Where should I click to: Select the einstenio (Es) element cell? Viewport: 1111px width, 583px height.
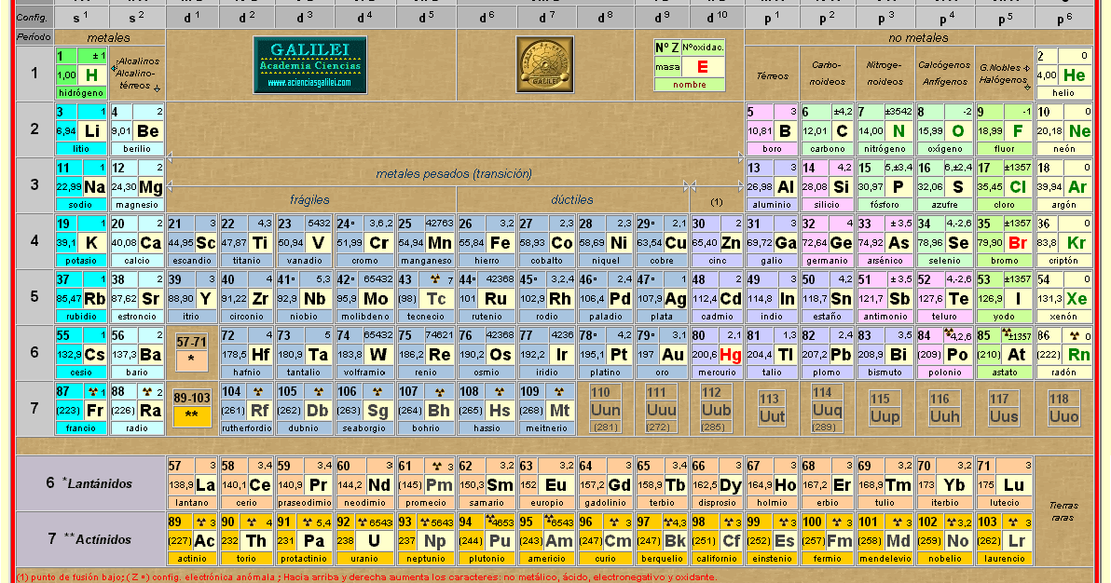tap(772, 539)
